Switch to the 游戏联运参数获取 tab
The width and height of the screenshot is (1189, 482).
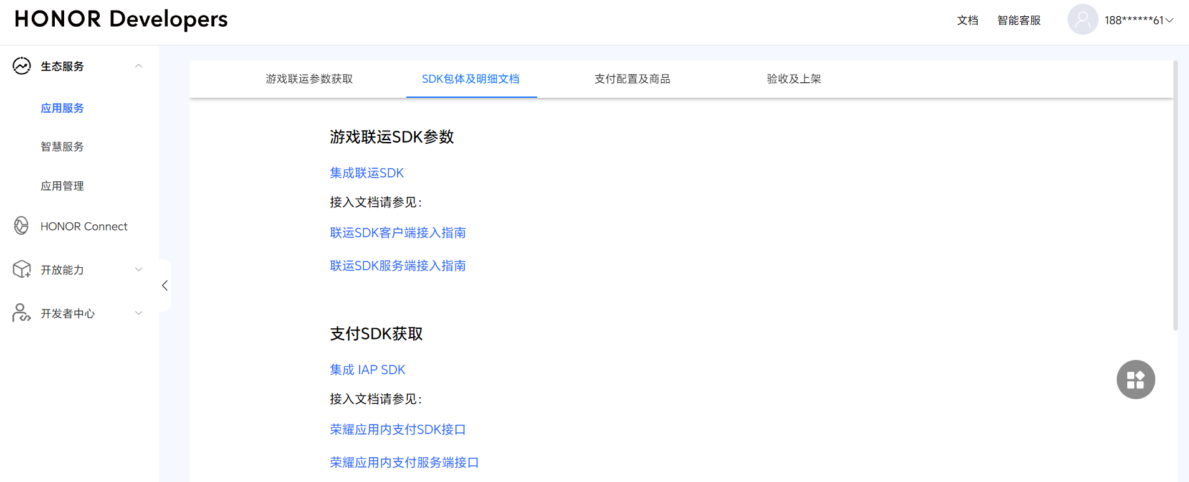pos(309,79)
